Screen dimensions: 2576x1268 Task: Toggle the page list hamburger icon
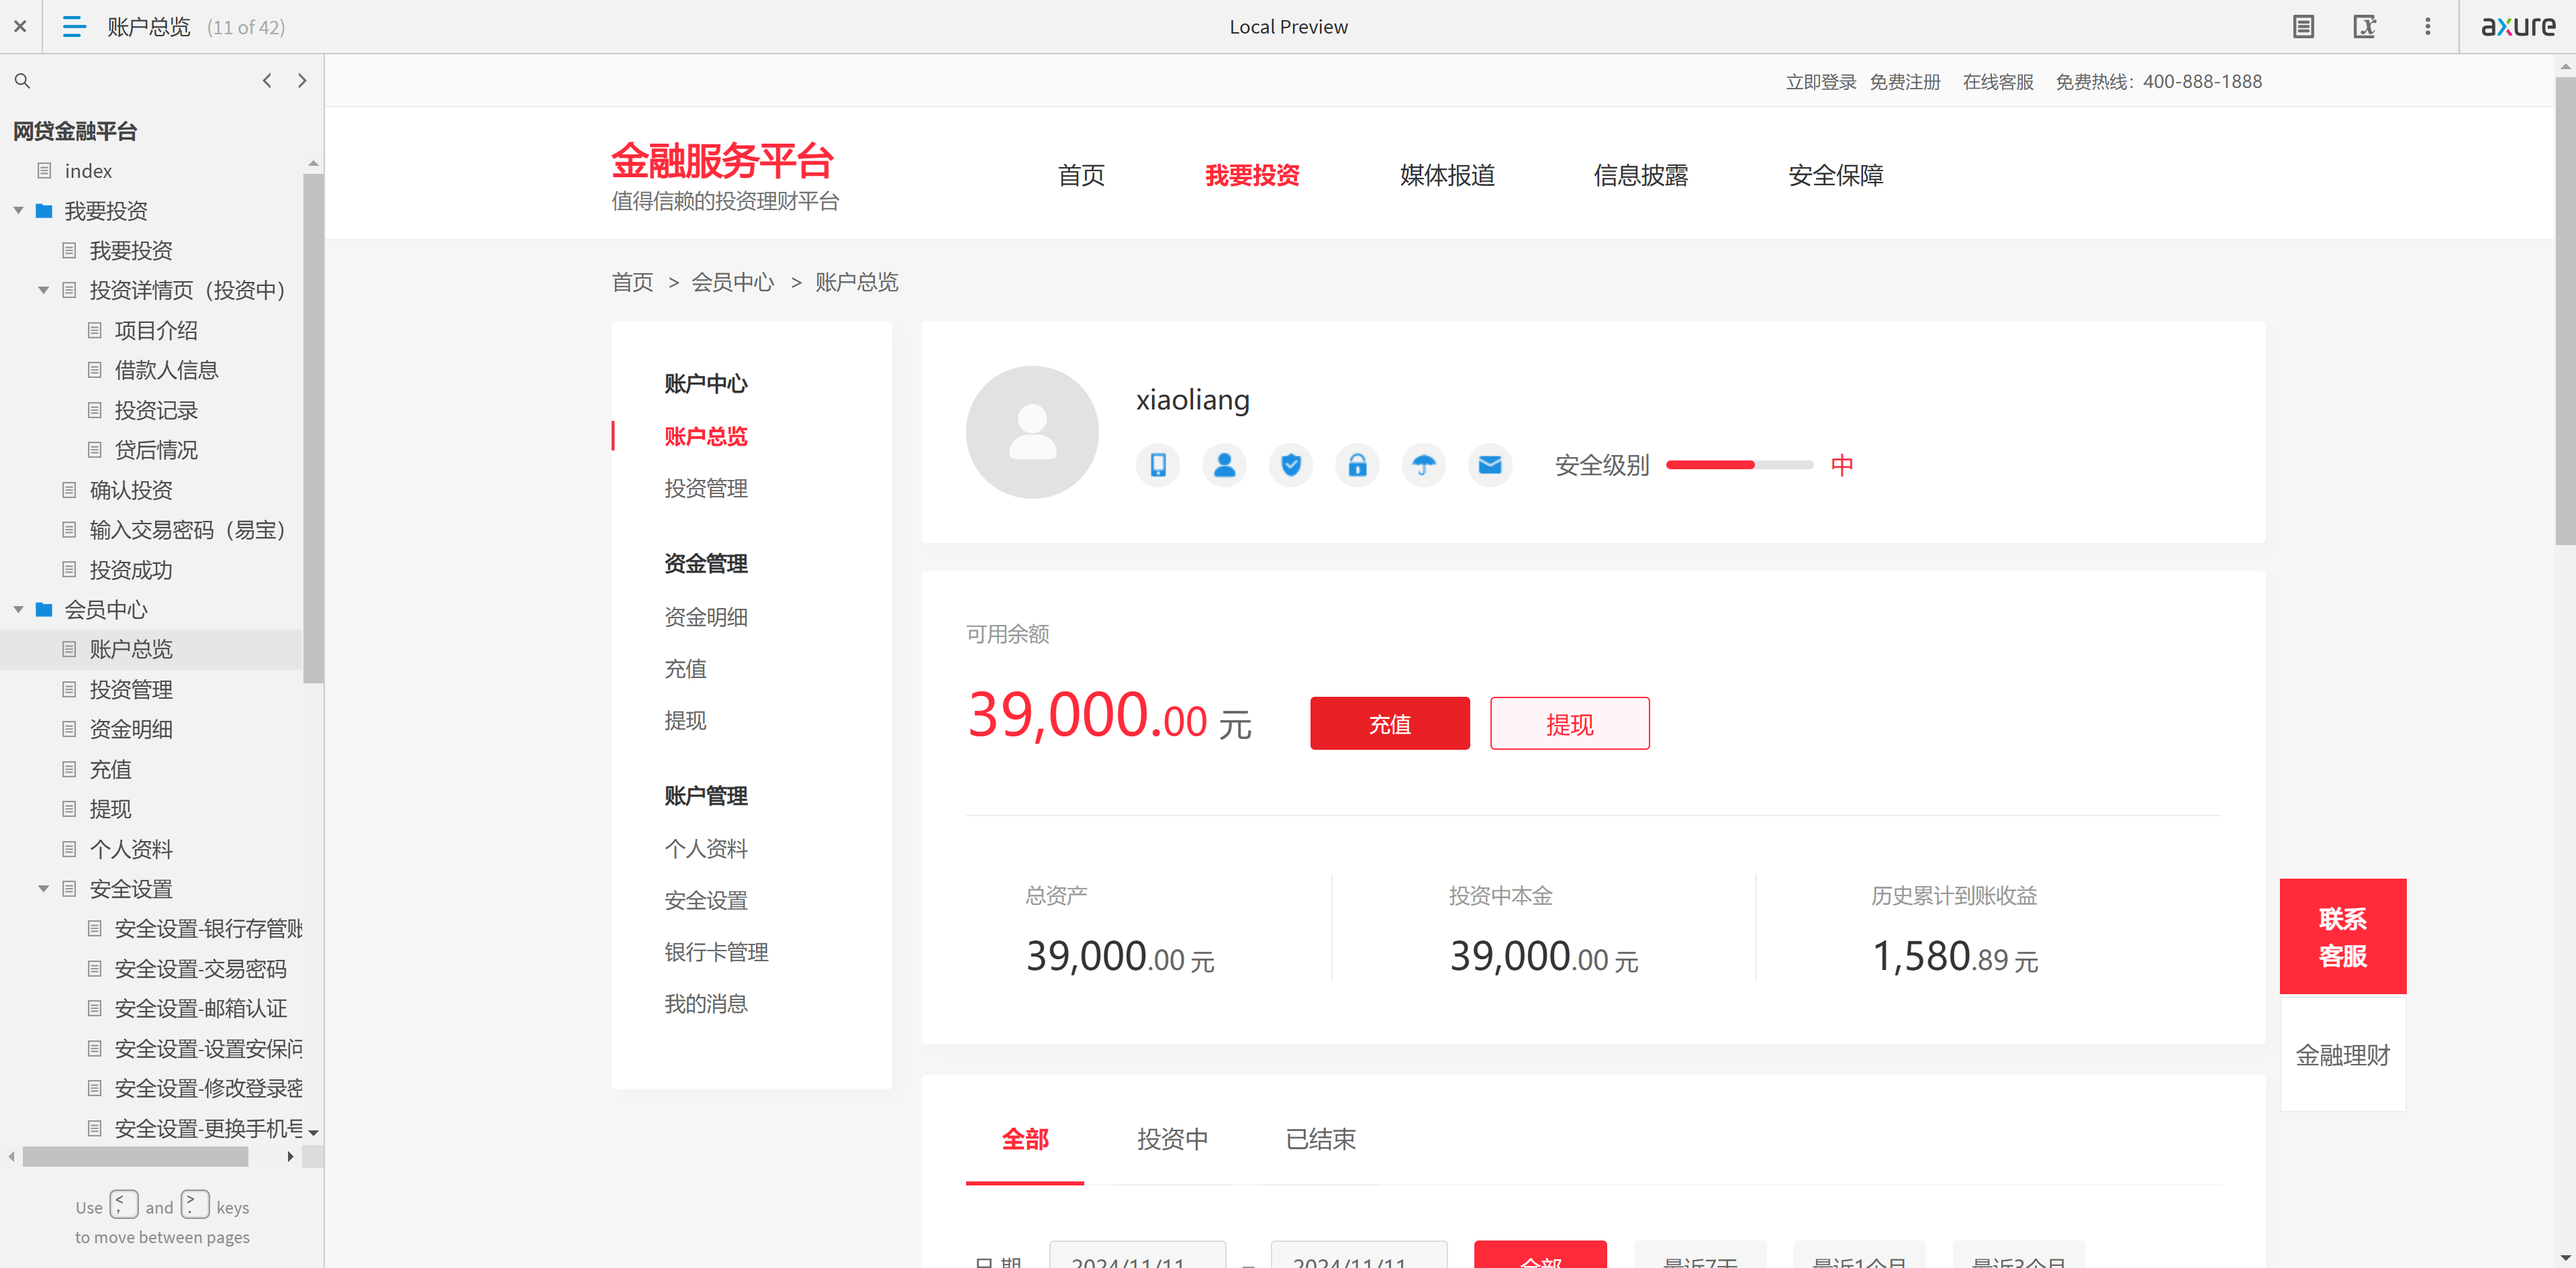tap(74, 27)
